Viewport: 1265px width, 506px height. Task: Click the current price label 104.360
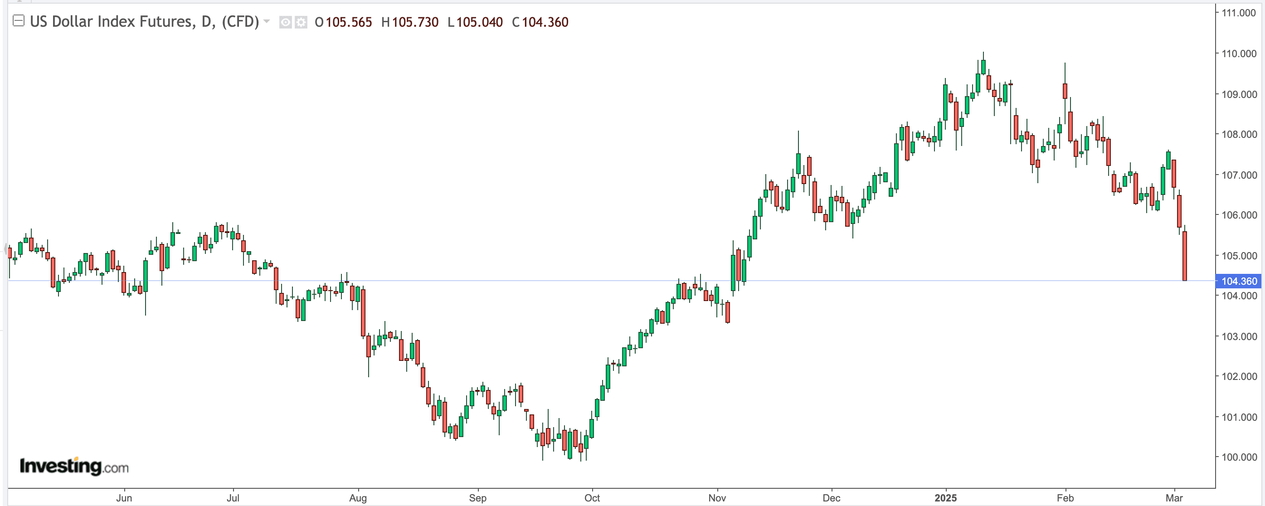click(1237, 281)
